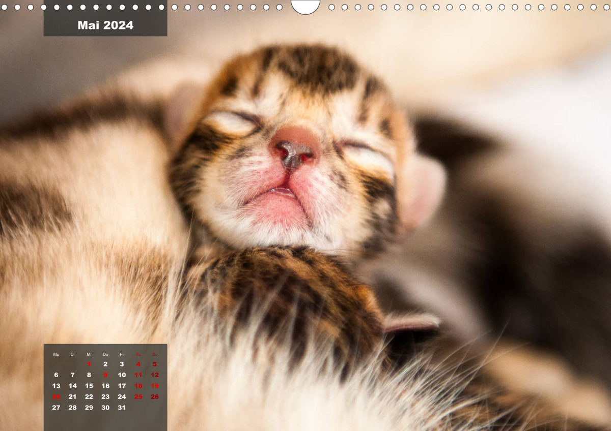Select date 10 in the calendar

pyautogui.click(x=122, y=375)
